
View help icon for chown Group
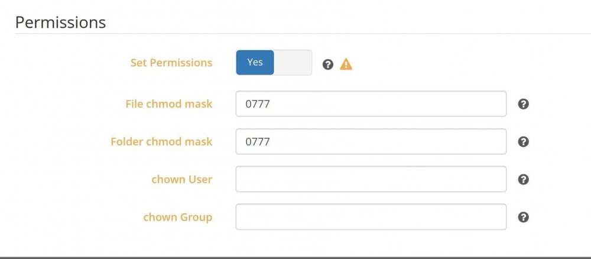523,217
